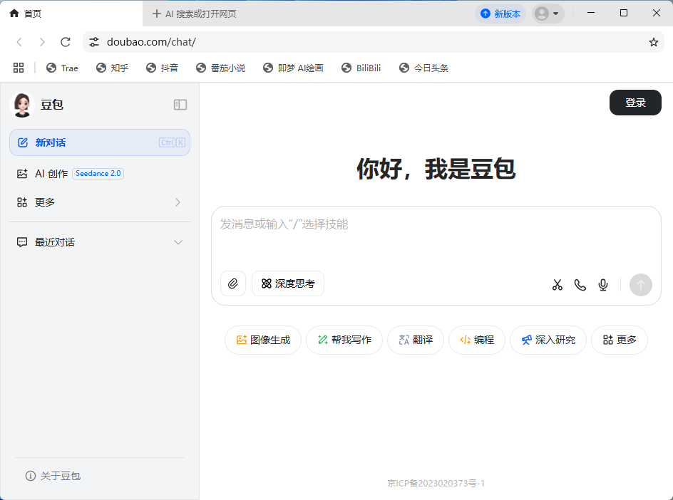Image resolution: width=673 pixels, height=500 pixels.
Task: Bookmark this page with star icon
Action: [x=653, y=42]
